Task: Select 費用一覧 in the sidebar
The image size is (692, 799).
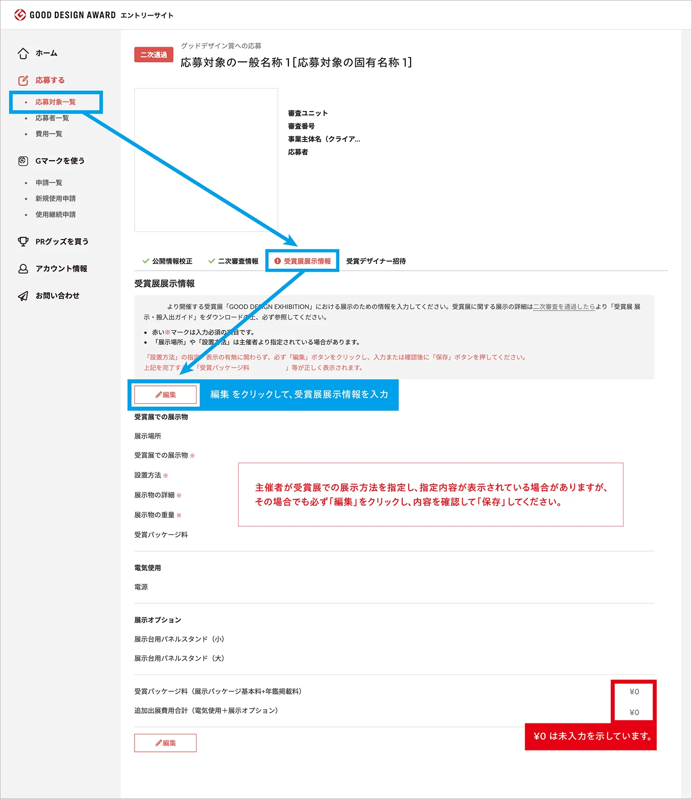Action: [49, 134]
